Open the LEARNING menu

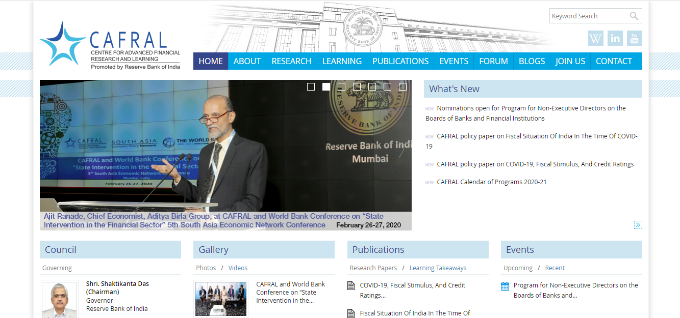click(x=342, y=61)
